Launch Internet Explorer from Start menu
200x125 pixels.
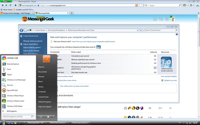pos(19,64)
